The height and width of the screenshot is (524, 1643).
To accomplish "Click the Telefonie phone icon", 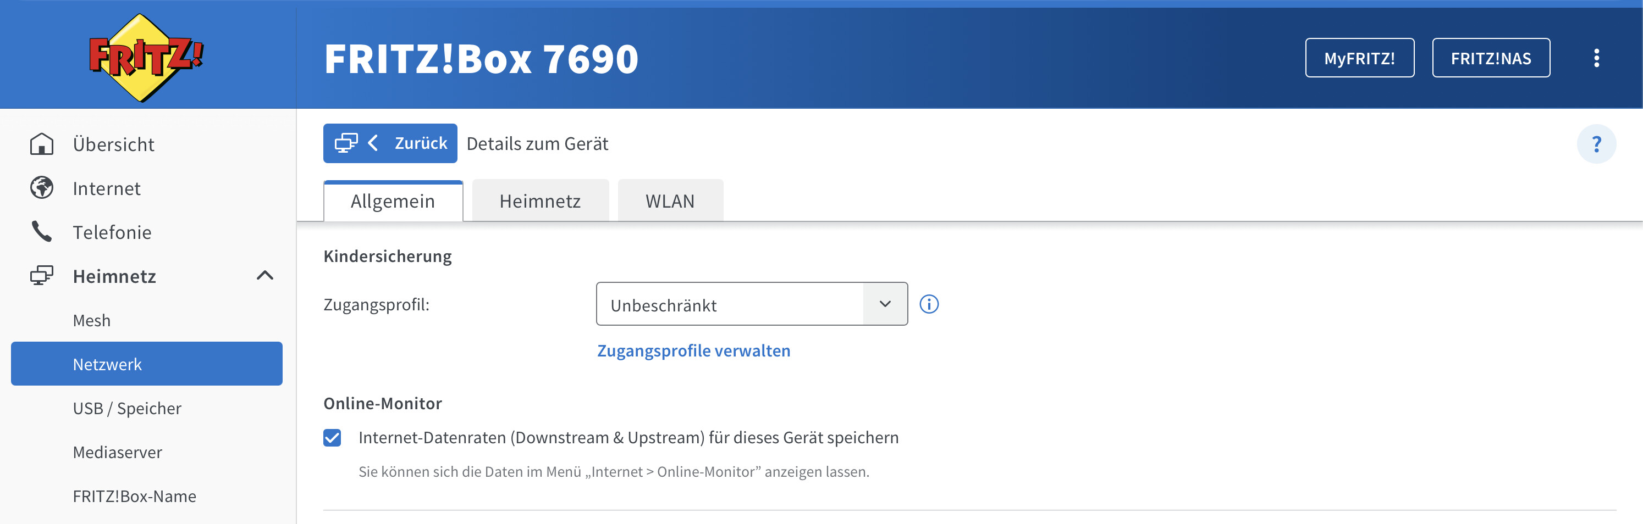I will click(42, 232).
